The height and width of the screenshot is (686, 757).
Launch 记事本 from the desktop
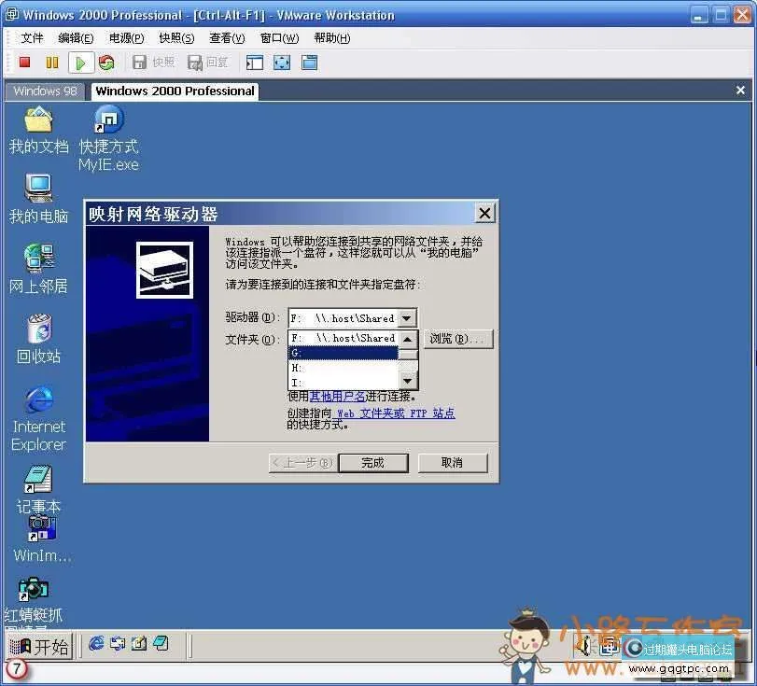coord(38,481)
